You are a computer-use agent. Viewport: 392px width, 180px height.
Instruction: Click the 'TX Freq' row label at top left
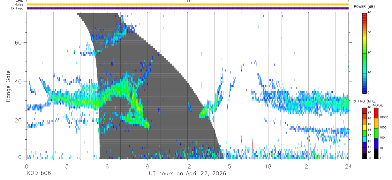(17, 8)
